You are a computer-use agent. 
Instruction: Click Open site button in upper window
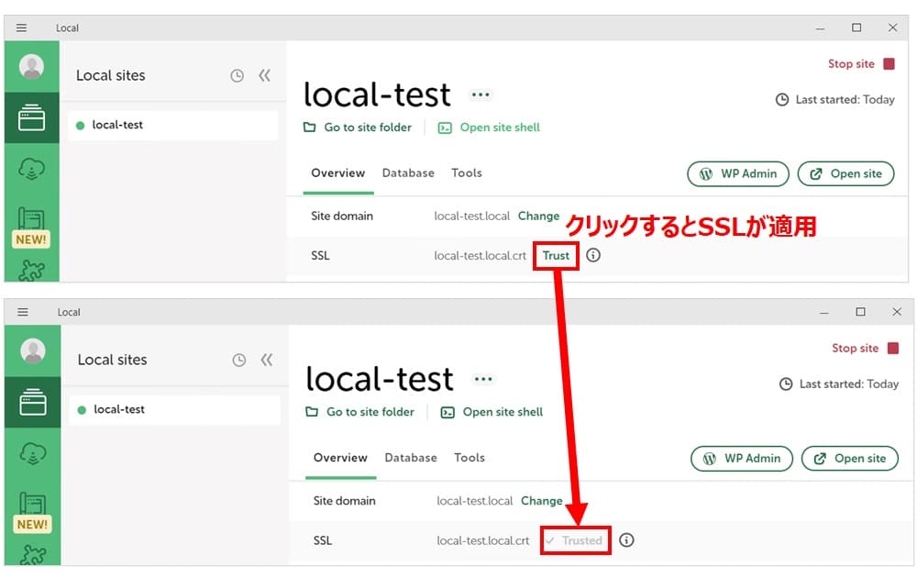pyautogui.click(x=846, y=173)
